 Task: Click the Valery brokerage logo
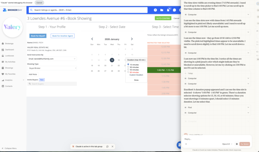click(x=13, y=27)
